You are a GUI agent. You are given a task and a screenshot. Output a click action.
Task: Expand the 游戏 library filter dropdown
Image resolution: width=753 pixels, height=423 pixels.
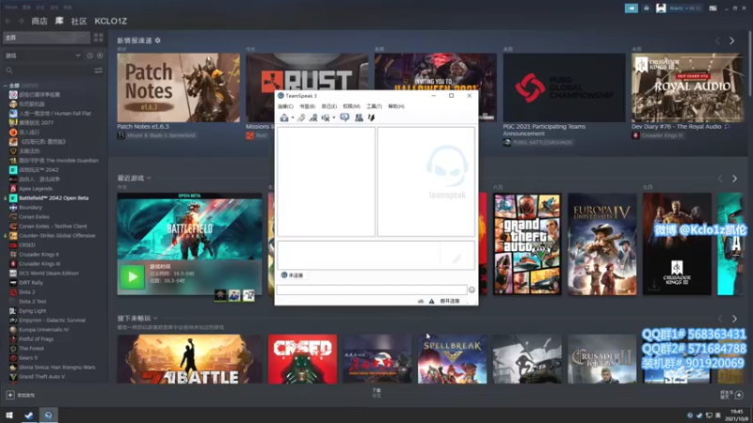tap(42, 55)
